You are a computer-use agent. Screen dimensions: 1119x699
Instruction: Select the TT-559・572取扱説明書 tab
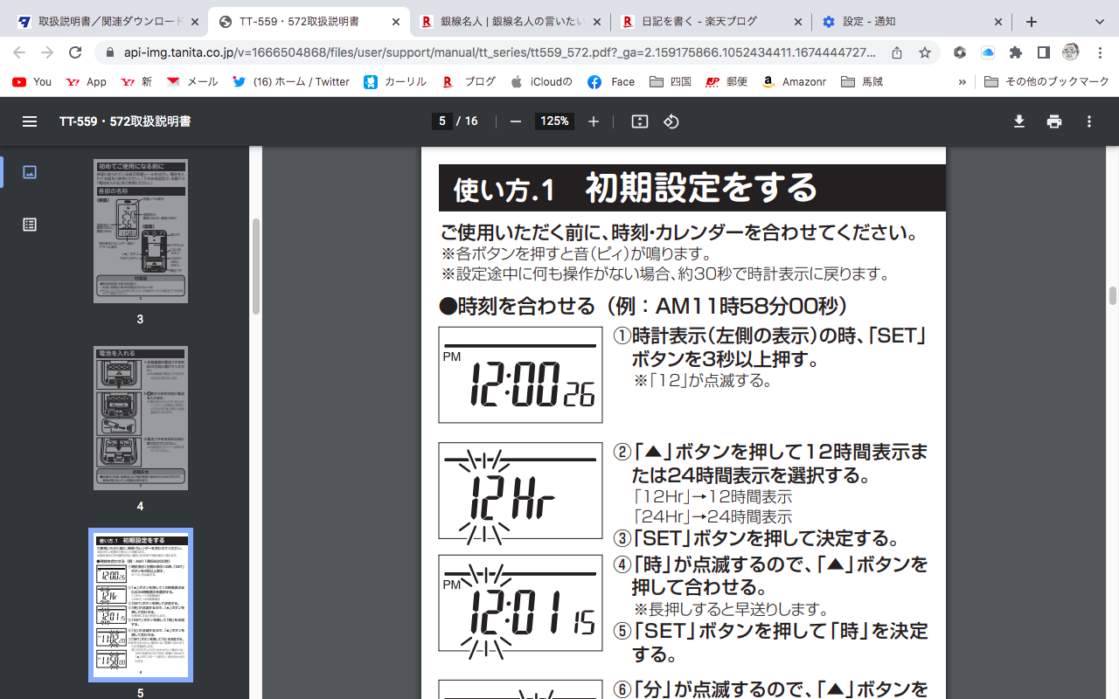point(308,22)
